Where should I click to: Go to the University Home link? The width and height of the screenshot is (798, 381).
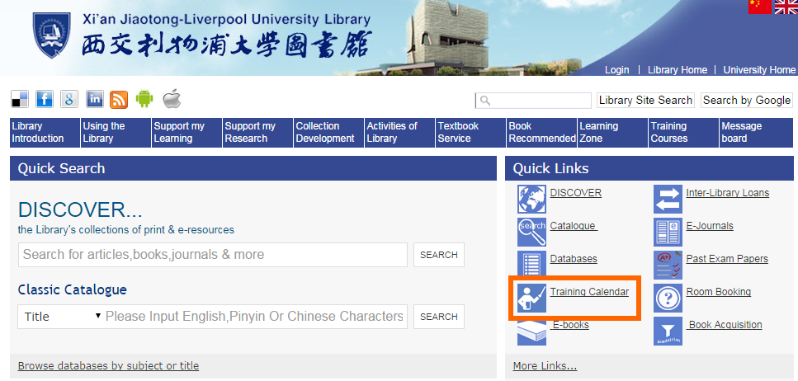point(759,70)
